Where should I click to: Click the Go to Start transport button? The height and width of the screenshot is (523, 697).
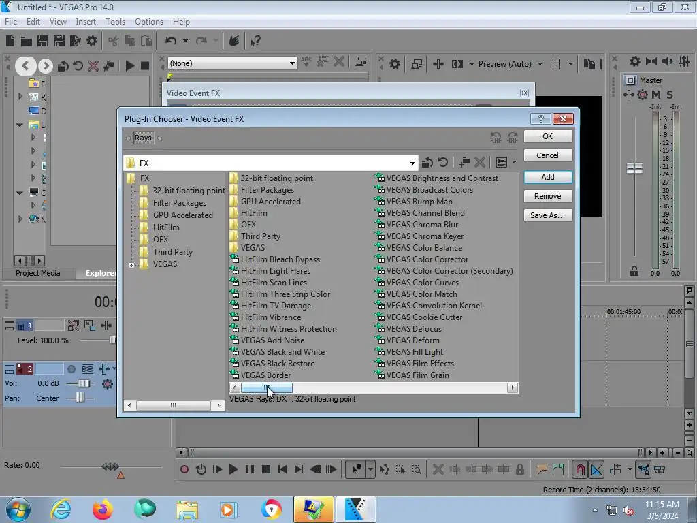(x=282, y=469)
